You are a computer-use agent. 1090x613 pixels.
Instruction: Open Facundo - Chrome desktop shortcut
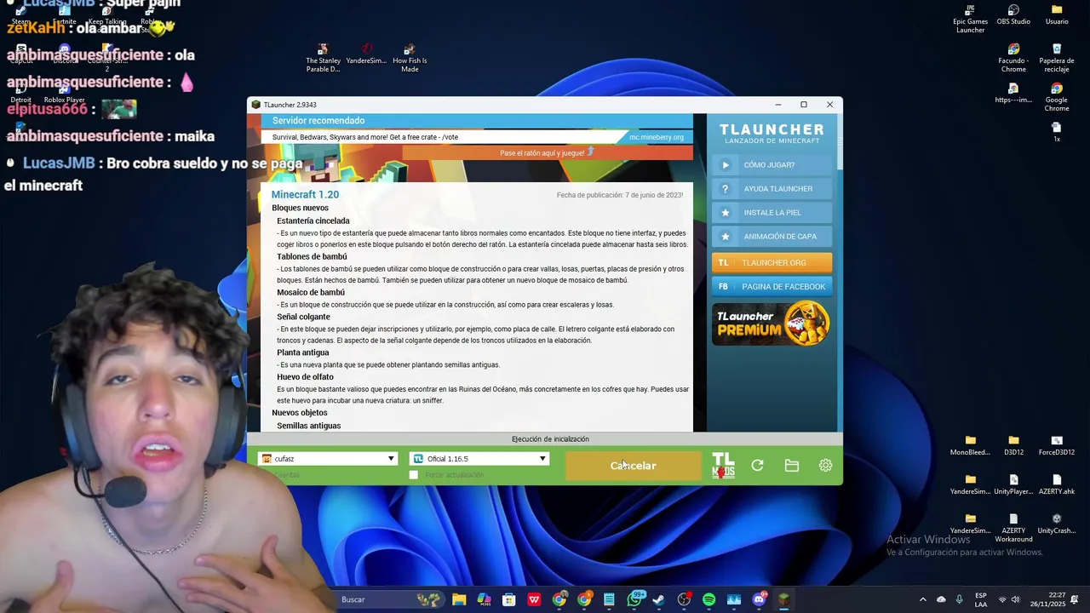pyautogui.click(x=1013, y=59)
